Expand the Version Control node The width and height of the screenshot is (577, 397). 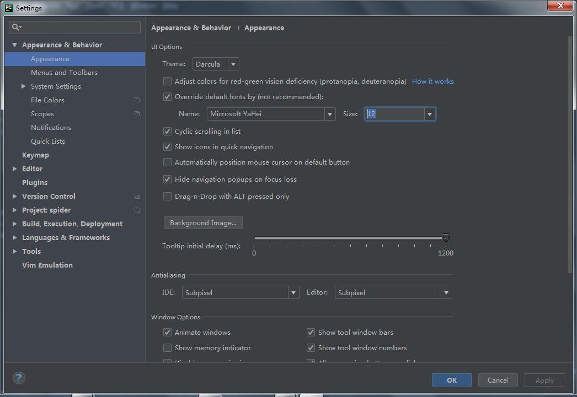click(15, 197)
